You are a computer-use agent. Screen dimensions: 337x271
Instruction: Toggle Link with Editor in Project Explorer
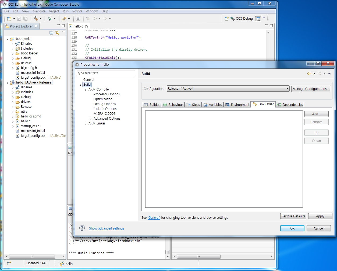(x=57, y=33)
